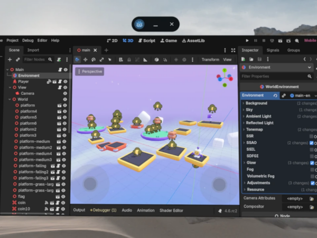Select the Move mode tool
The image size is (317, 238).
point(85,60)
